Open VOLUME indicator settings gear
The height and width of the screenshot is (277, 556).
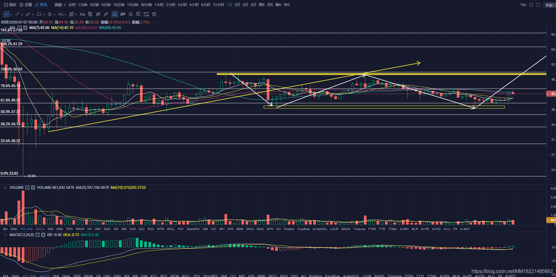pyautogui.click(x=27, y=188)
